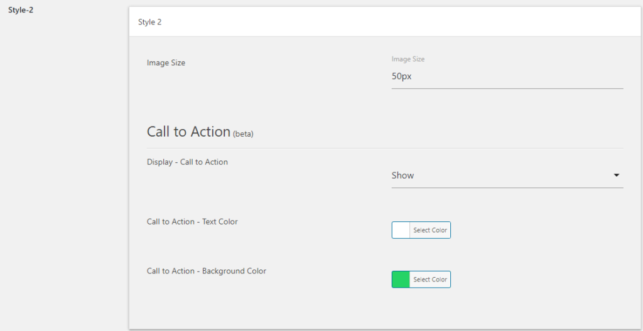The height and width of the screenshot is (331, 643).
Task: Click the Style 2 panel header bar
Action: [x=385, y=22]
